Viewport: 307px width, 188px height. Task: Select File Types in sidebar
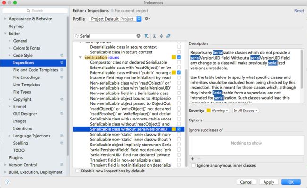tap(22, 92)
